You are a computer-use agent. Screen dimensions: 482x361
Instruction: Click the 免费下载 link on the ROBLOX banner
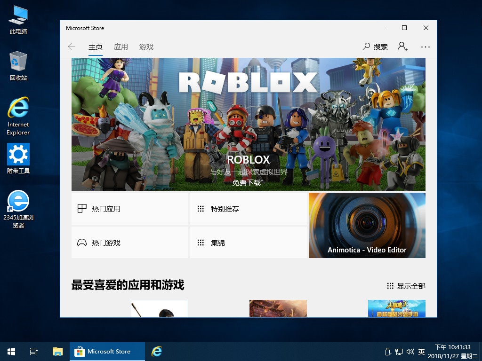click(248, 183)
